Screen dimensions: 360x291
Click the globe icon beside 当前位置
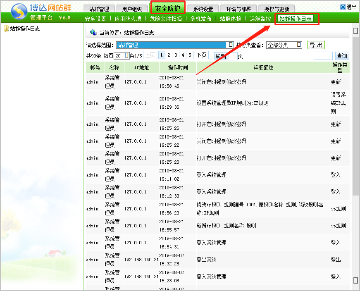(x=93, y=33)
